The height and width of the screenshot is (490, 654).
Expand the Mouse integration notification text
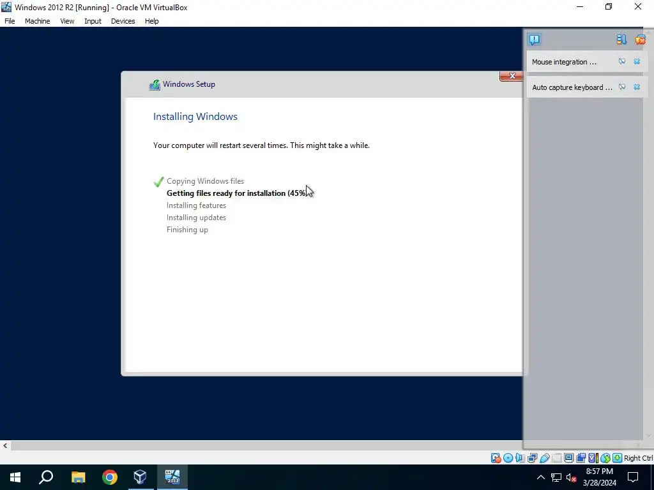tap(564, 62)
